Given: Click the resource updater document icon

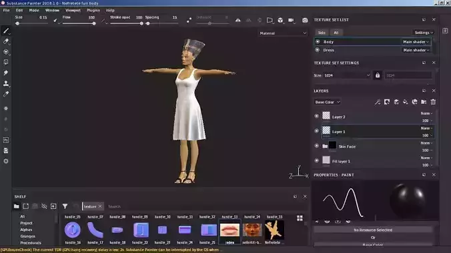Looking at the screenshot, I should (6, 150).
